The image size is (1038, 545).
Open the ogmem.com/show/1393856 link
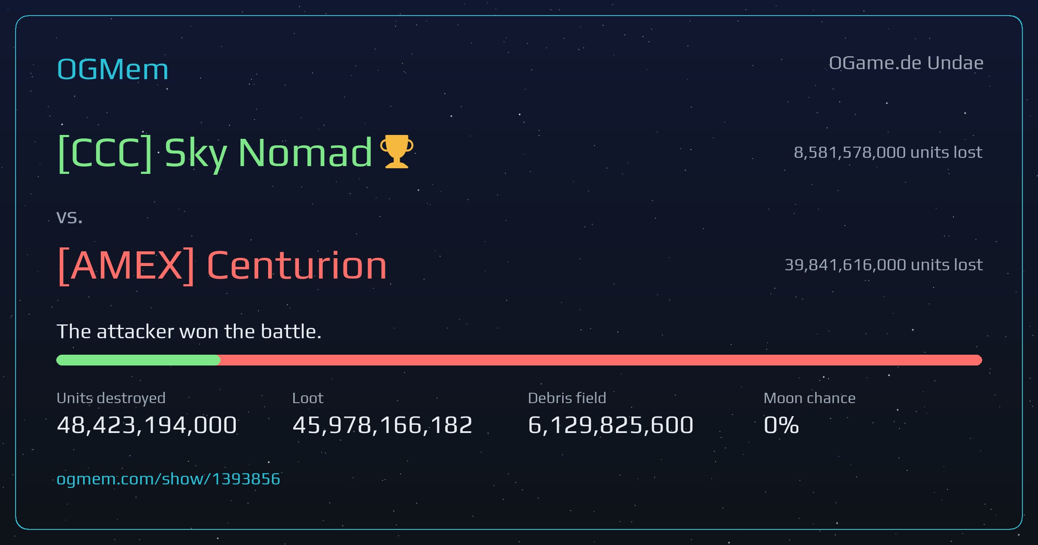coord(168,479)
